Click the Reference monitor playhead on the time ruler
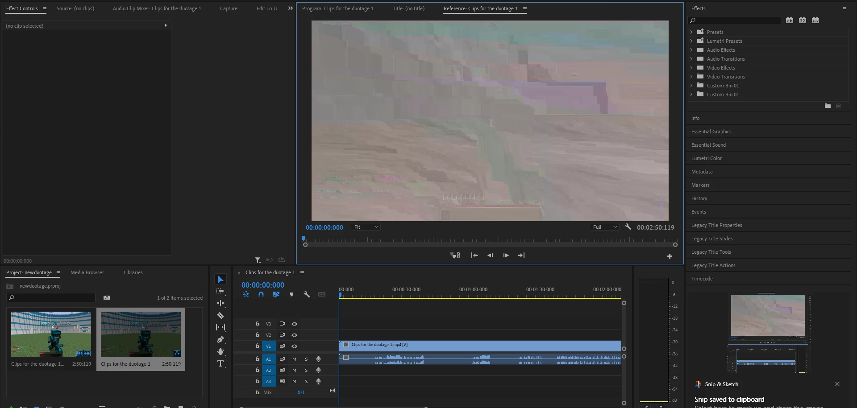The width and height of the screenshot is (857, 408). [304, 239]
